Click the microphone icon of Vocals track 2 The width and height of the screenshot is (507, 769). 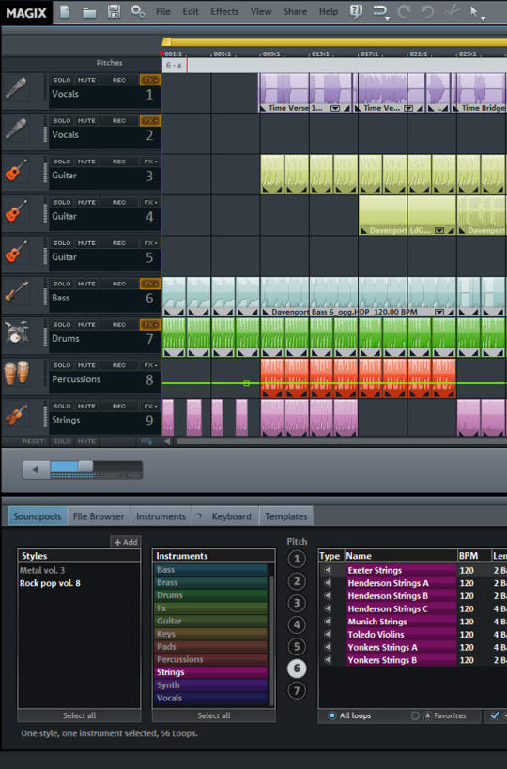coord(17,130)
